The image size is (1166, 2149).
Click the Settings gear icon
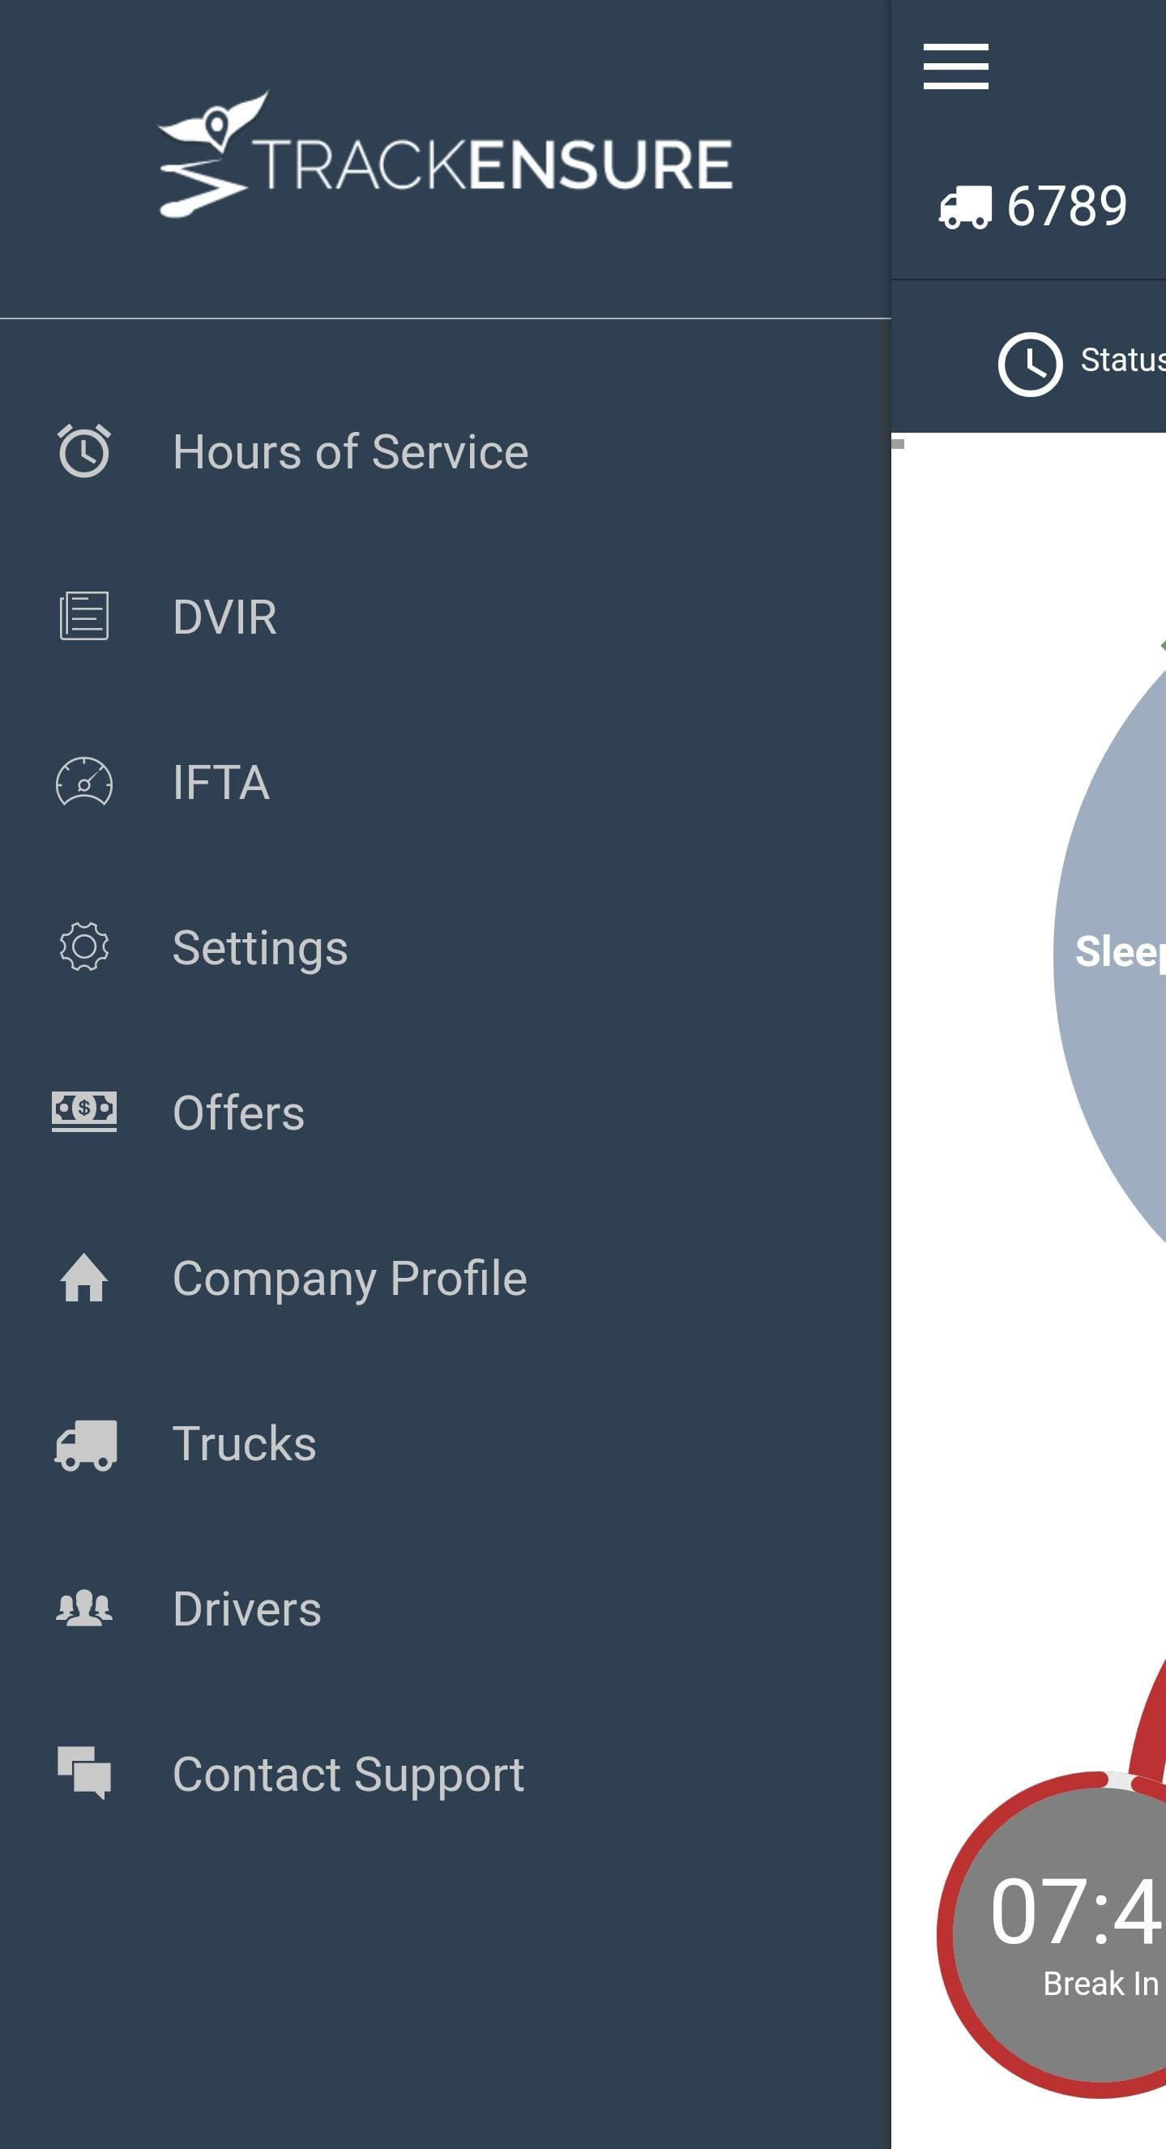pyautogui.click(x=84, y=946)
